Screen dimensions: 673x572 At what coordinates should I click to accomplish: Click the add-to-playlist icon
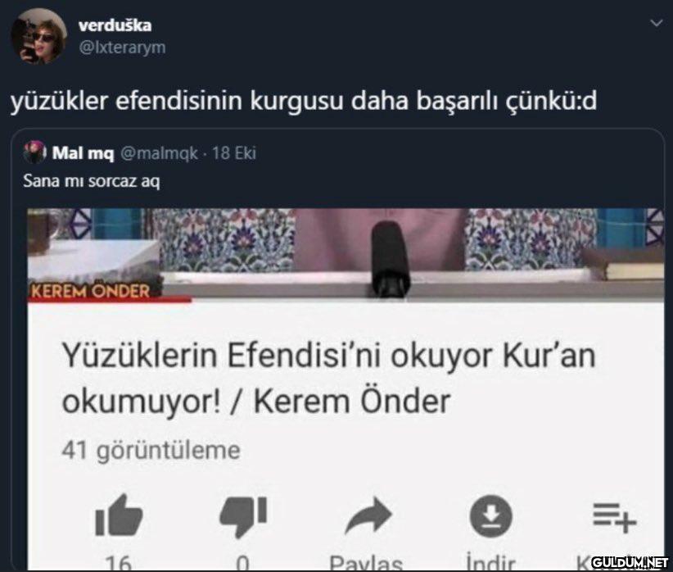(x=615, y=517)
